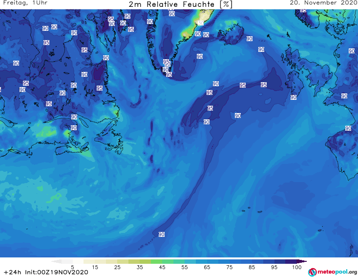Screen dimensions: 358x277
Task: Click the legend value '95'
Action: click(274, 267)
